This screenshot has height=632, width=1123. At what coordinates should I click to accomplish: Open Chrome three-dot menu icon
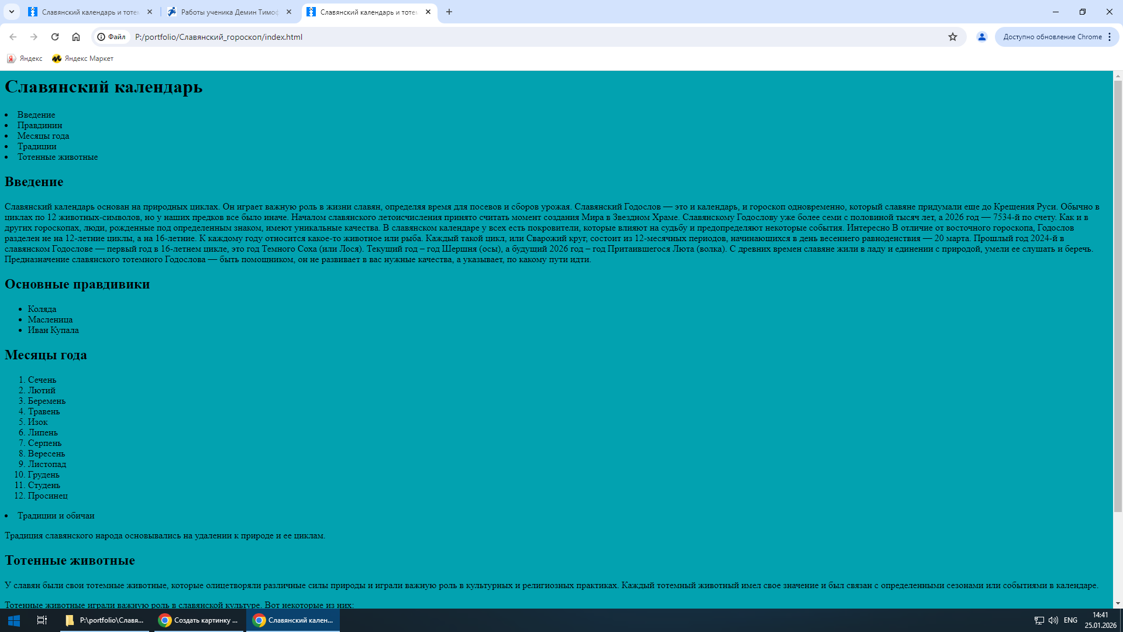[1110, 37]
